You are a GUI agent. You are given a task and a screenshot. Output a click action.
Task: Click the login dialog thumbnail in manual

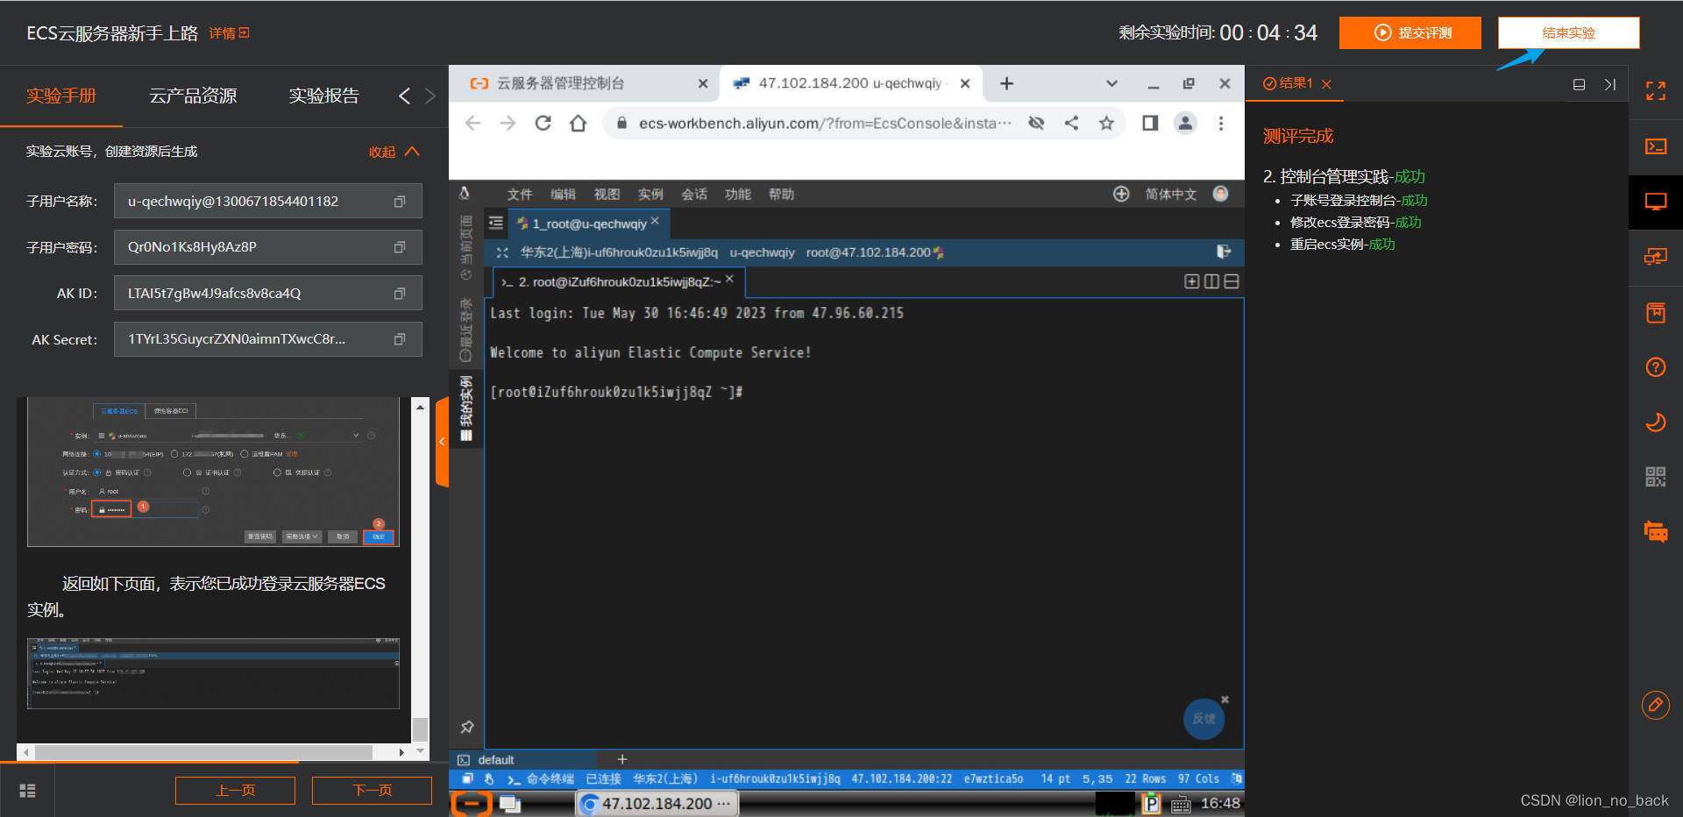[213, 472]
